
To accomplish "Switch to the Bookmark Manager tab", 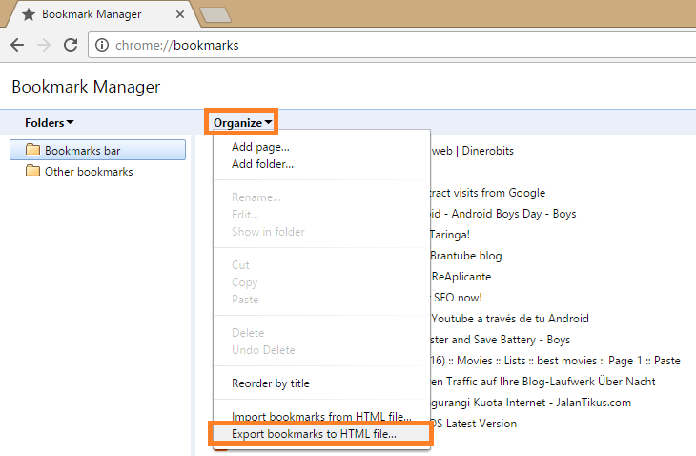I will (x=95, y=15).
